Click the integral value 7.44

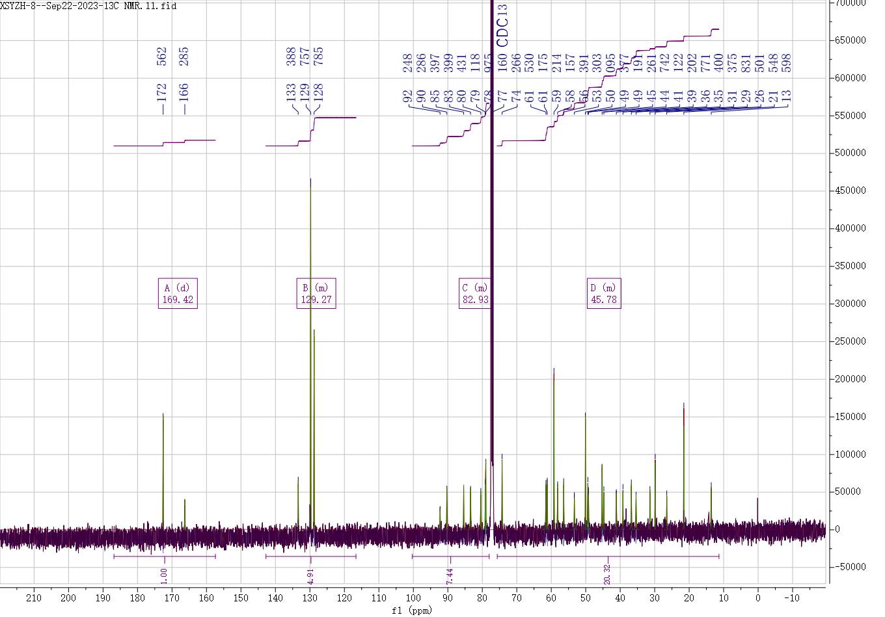tap(450, 575)
